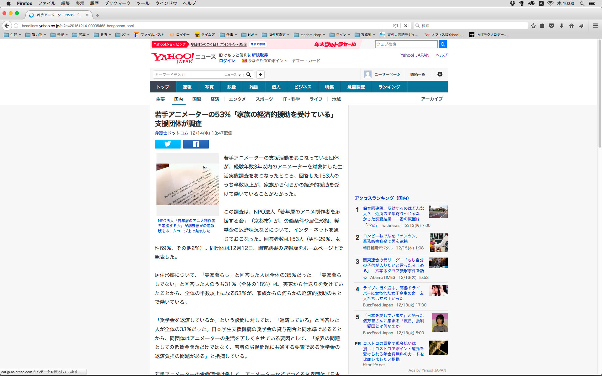Click the plus button beside keyword search
This screenshot has height=376, width=602.
pos(260,75)
